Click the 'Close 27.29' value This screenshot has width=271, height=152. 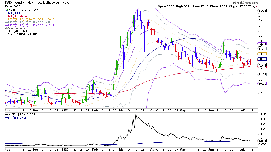[x=218, y=6]
